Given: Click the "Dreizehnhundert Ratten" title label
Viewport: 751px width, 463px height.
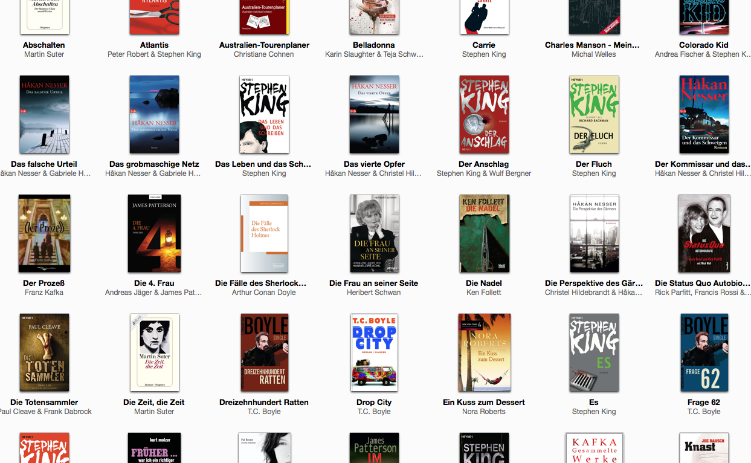Looking at the screenshot, I should click(x=264, y=402).
